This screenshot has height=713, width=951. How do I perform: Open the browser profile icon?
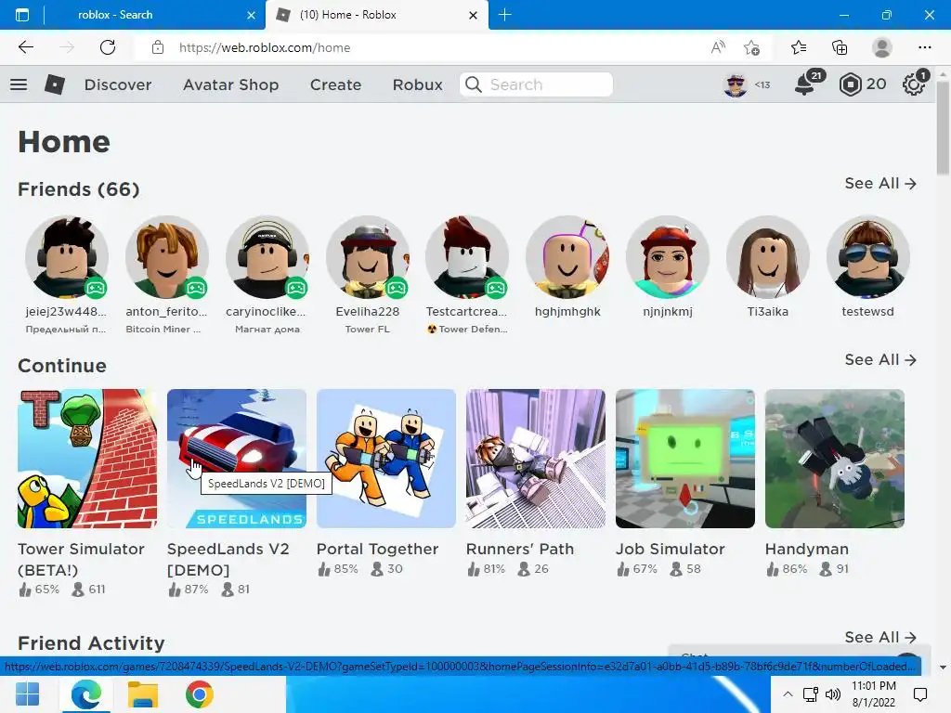tap(882, 47)
